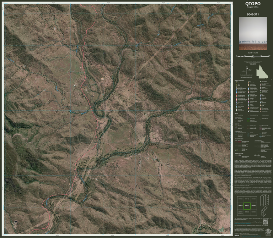Screen dimensions: 273x238
Task: Click the Cemetery legend symbol
Action: click(248, 98)
